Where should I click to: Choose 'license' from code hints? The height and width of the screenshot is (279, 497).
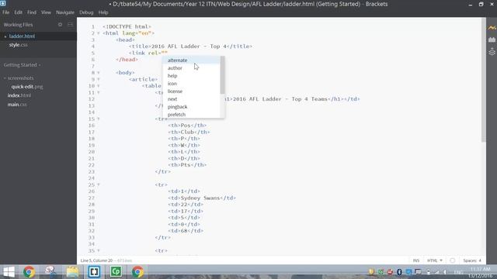pos(191,91)
